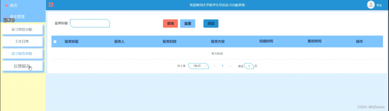The width and height of the screenshot is (389, 111).
Task: Focus the 留言标题 search input field
Action: (90, 23)
